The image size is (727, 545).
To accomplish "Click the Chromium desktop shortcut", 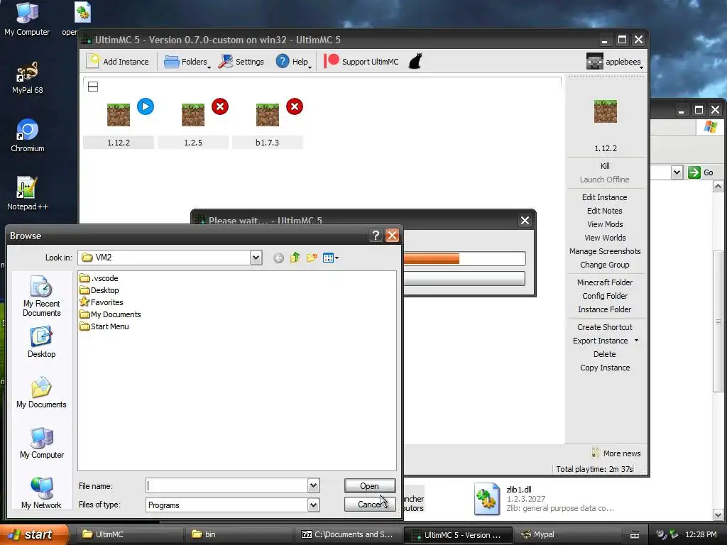I will [x=28, y=136].
